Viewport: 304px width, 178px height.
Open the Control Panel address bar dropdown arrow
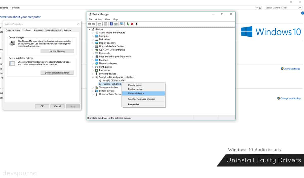point(257,8)
